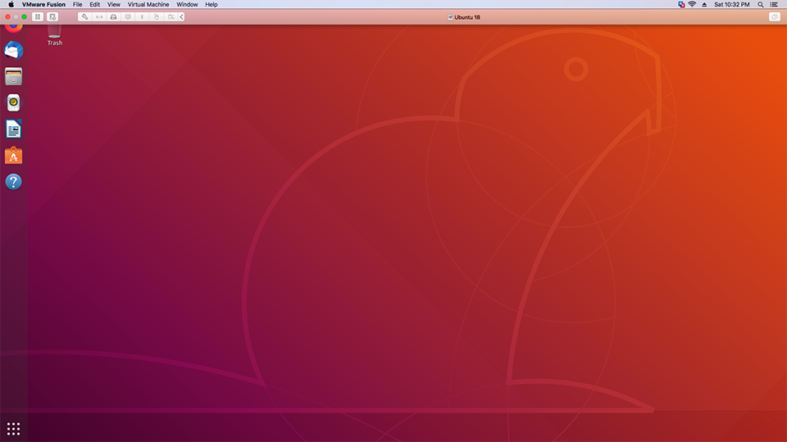Open the Window menu

pyautogui.click(x=187, y=5)
